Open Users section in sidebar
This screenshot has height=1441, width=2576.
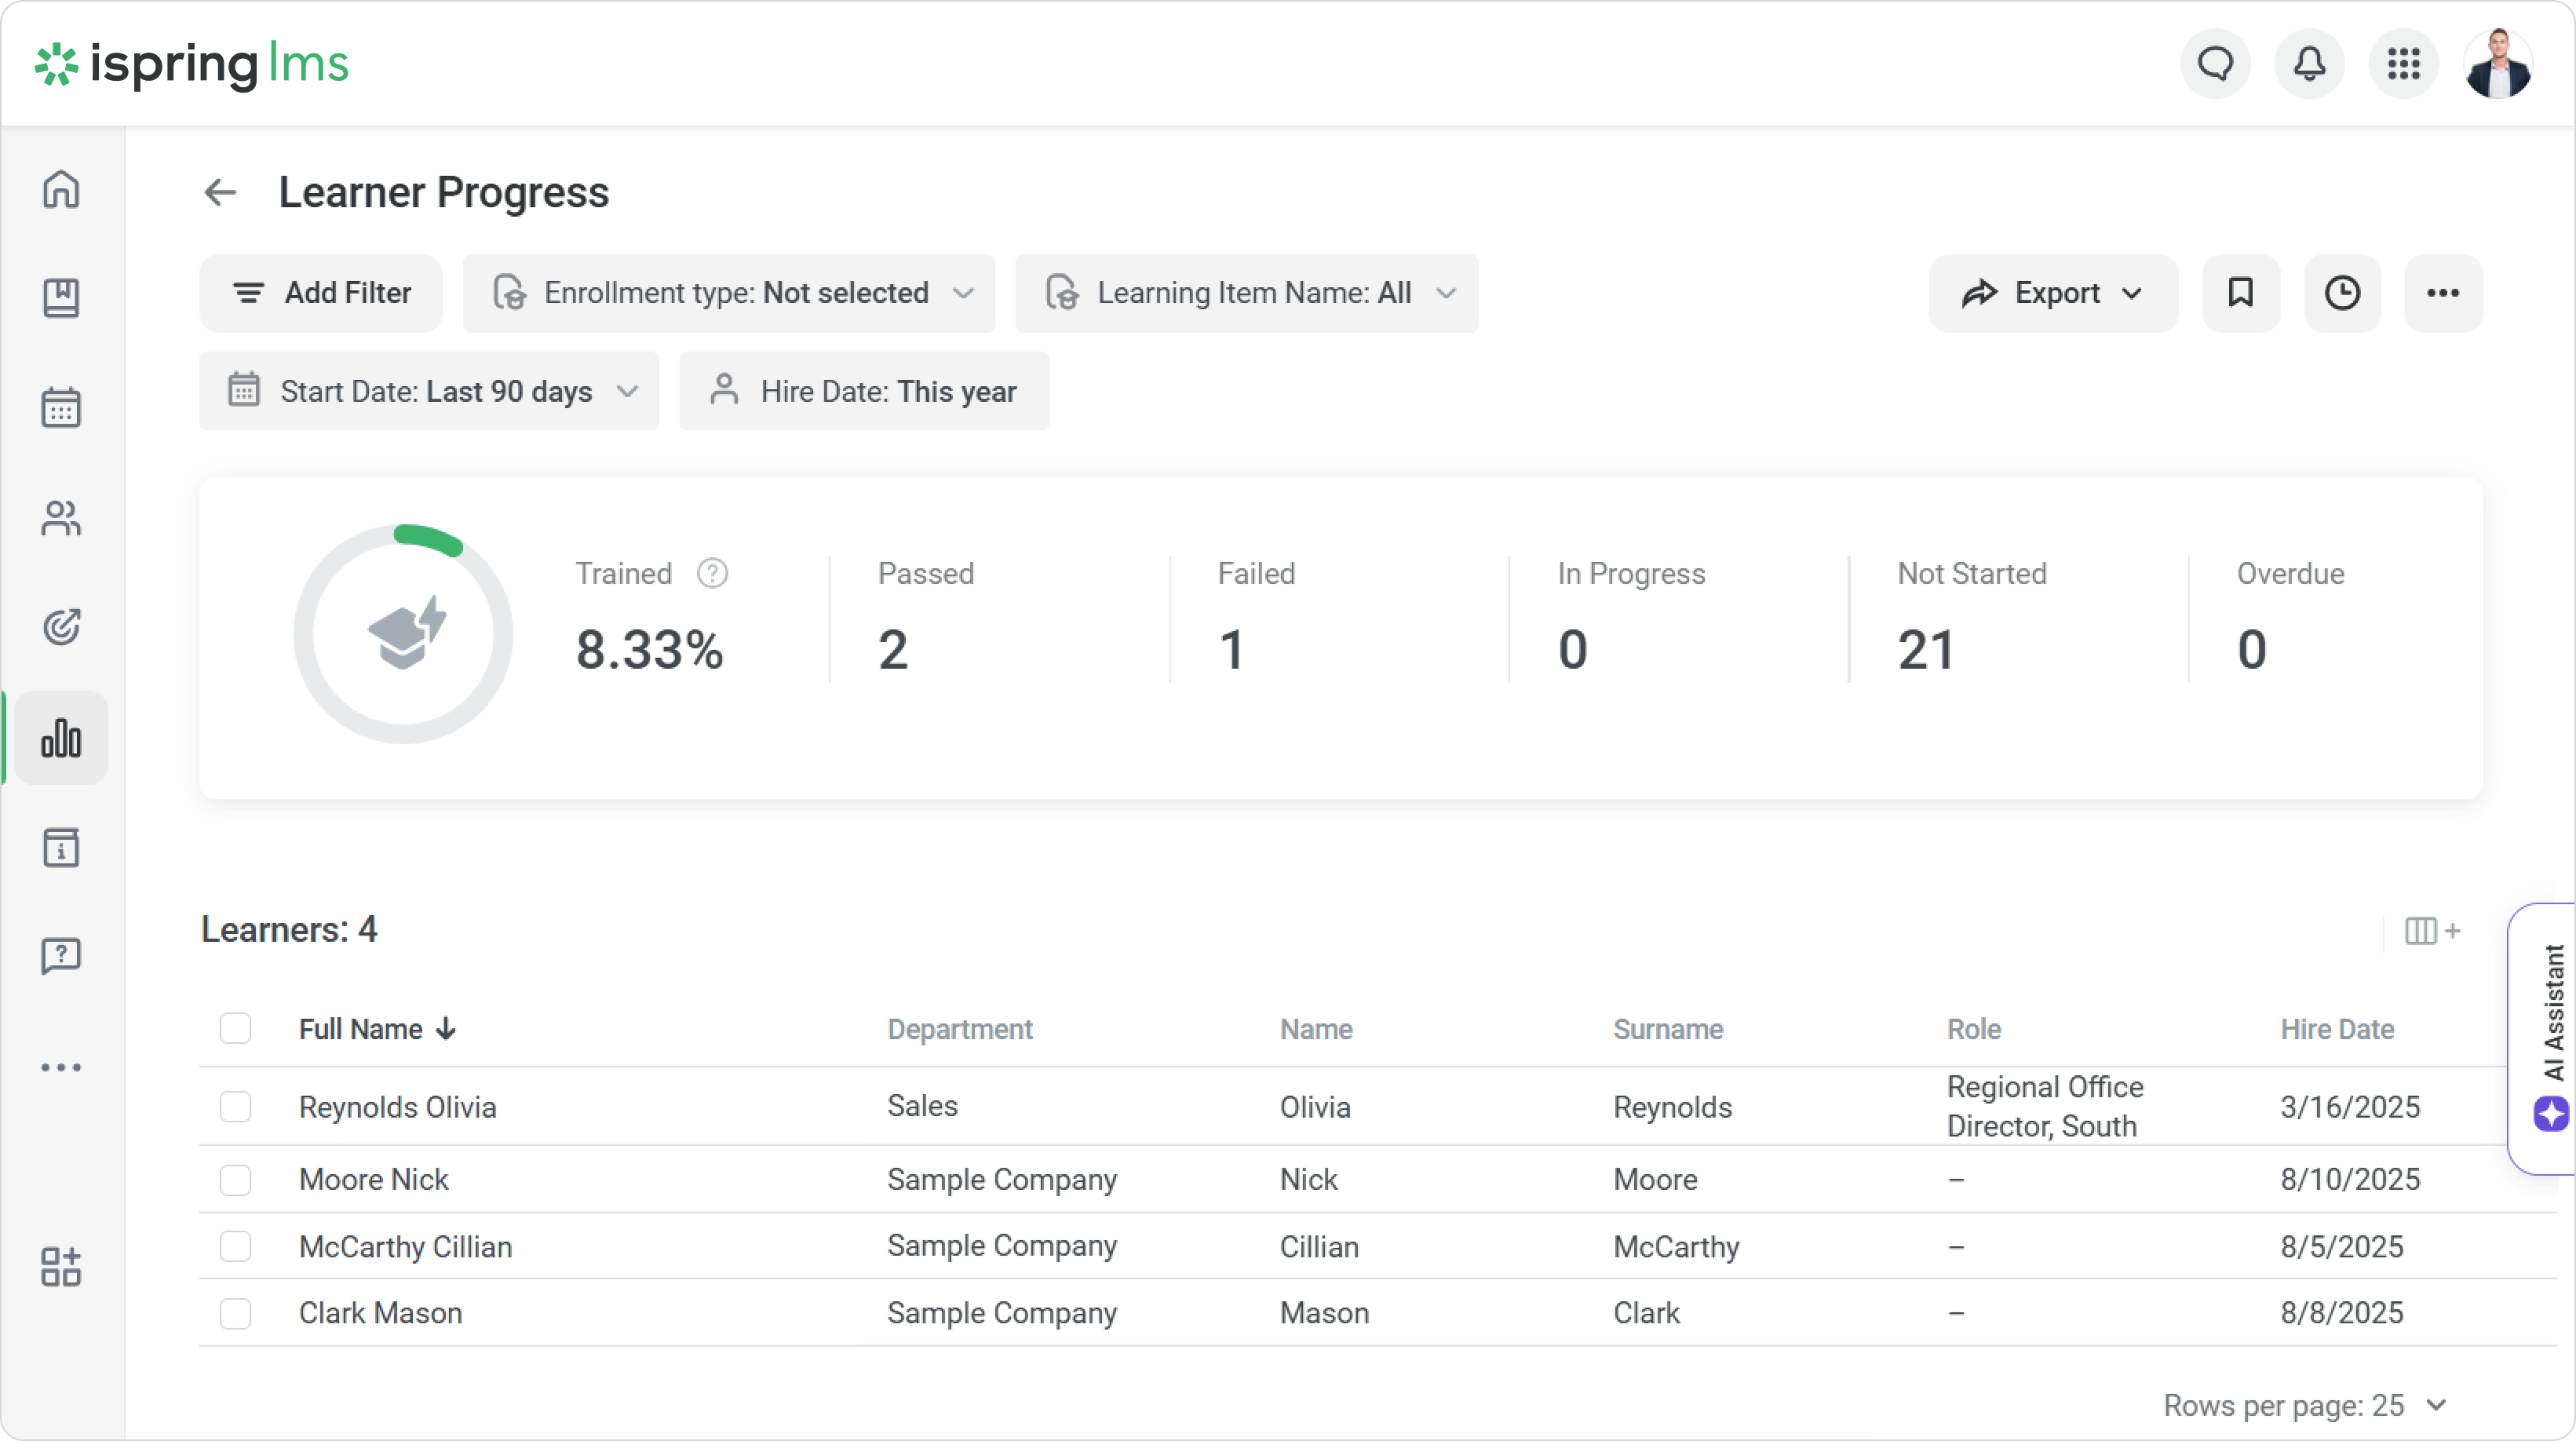tap(61, 518)
